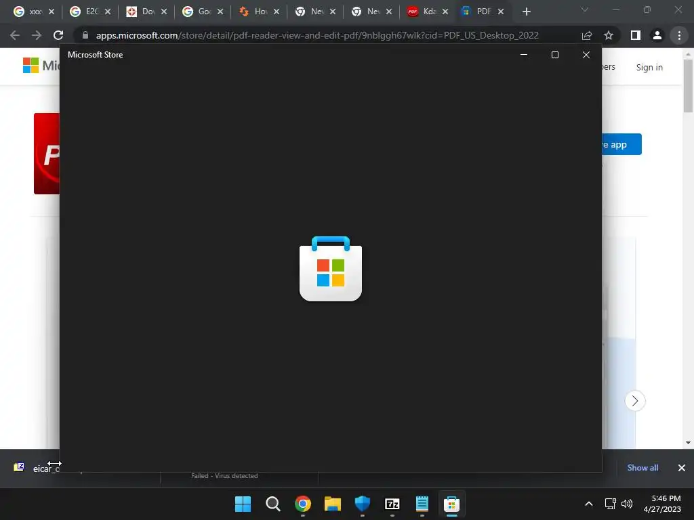Click next arrow on screenshot carousel

pyautogui.click(x=634, y=401)
